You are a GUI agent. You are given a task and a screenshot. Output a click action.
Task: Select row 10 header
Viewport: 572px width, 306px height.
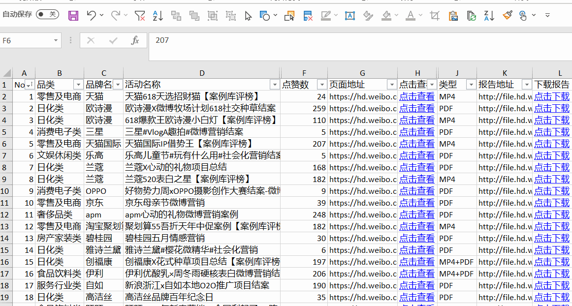[6, 191]
